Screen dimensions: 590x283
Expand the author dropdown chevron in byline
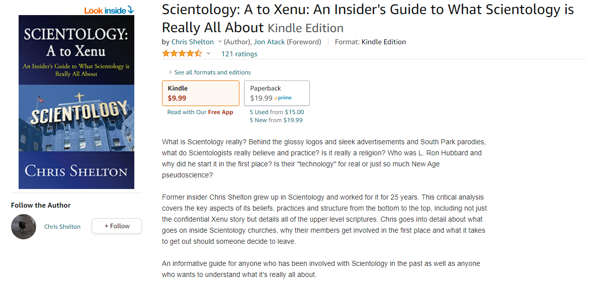click(x=219, y=42)
